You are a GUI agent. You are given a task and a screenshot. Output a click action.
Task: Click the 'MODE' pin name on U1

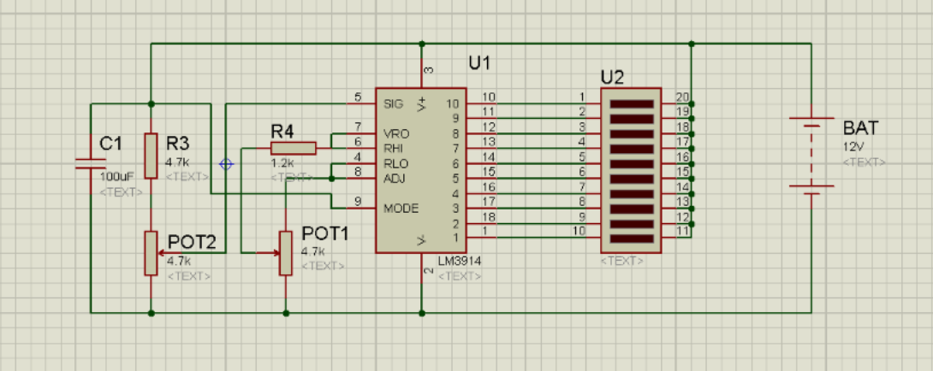coord(401,209)
